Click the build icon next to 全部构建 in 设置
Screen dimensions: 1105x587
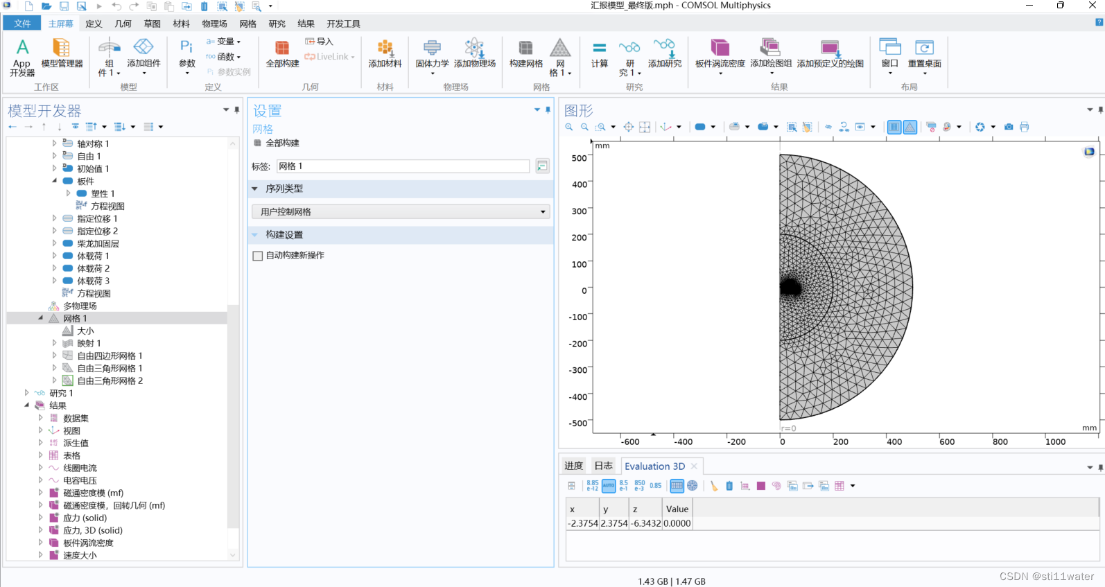click(258, 143)
